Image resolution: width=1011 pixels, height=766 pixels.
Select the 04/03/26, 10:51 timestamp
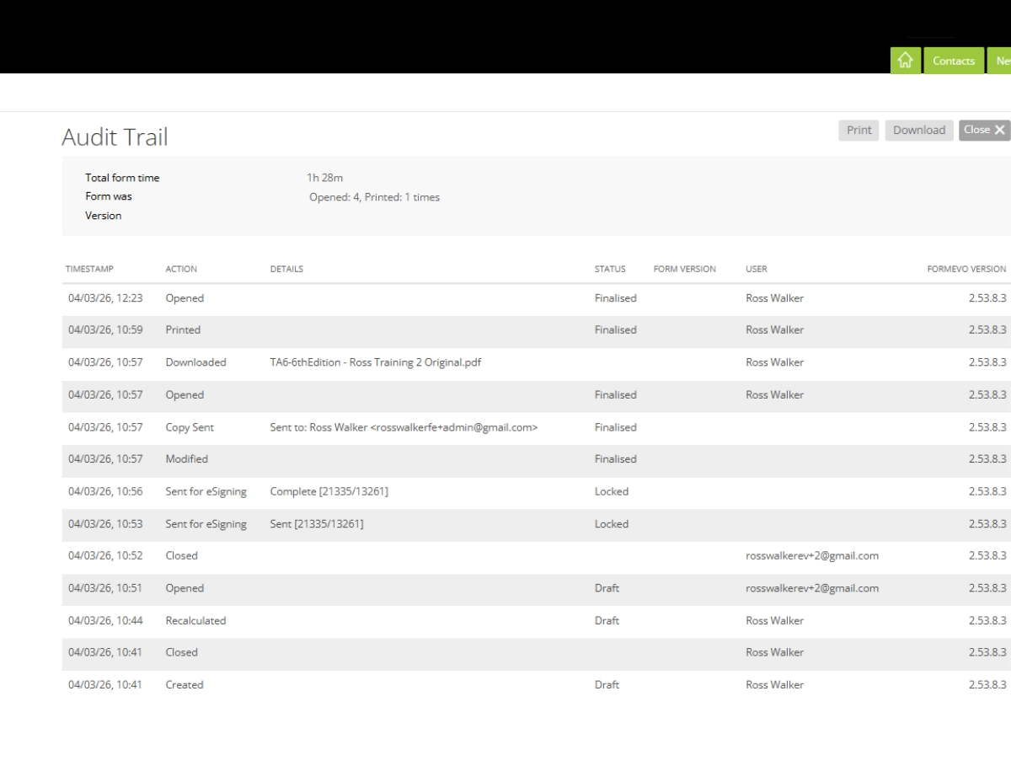tap(105, 588)
